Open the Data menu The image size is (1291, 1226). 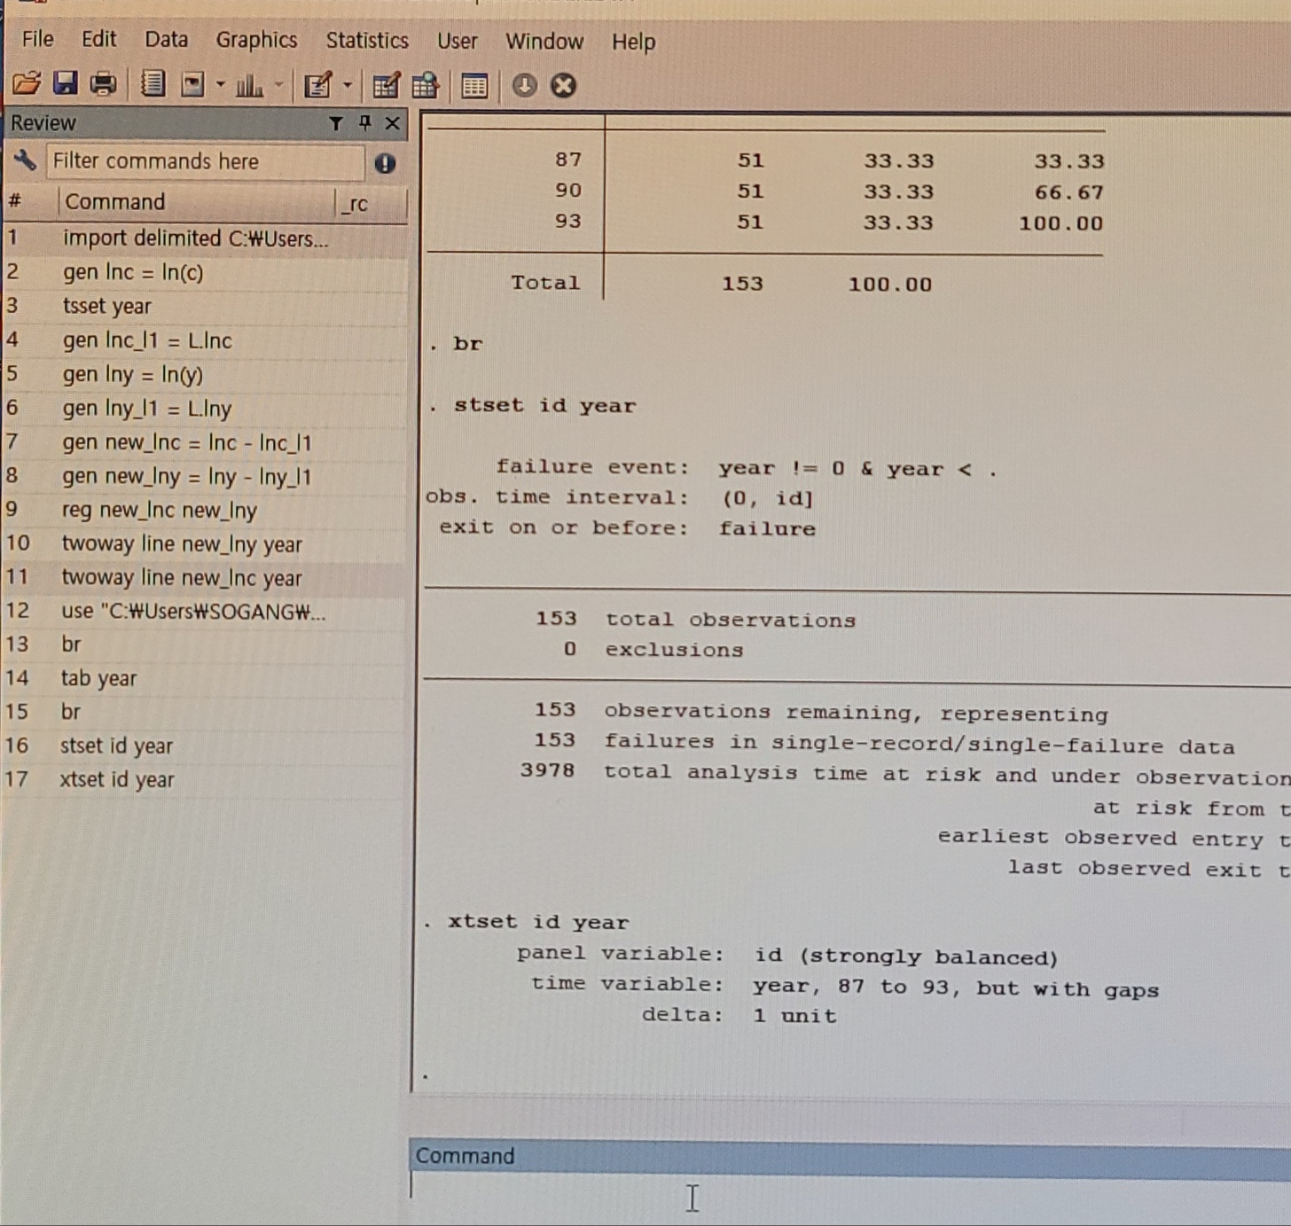point(166,40)
